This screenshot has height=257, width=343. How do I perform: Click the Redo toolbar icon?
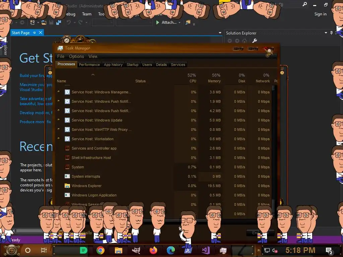[x=80, y=22]
